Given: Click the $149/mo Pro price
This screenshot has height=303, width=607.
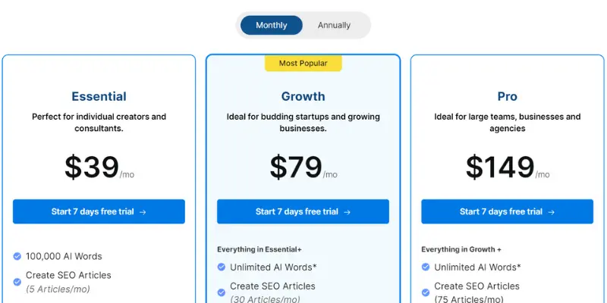Looking at the screenshot, I should click(507, 167).
